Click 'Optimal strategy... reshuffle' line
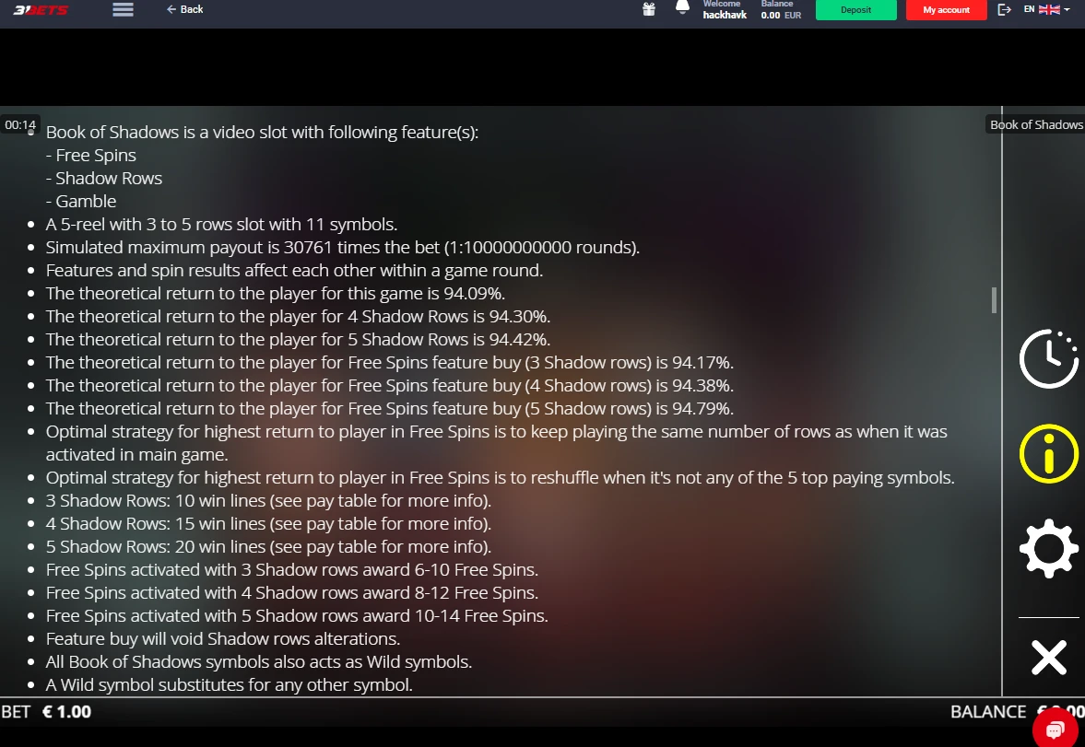The image size is (1085, 747). (501, 477)
